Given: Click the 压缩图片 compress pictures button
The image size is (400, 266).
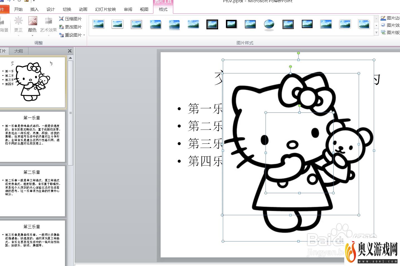Looking at the screenshot, I should (x=71, y=19).
